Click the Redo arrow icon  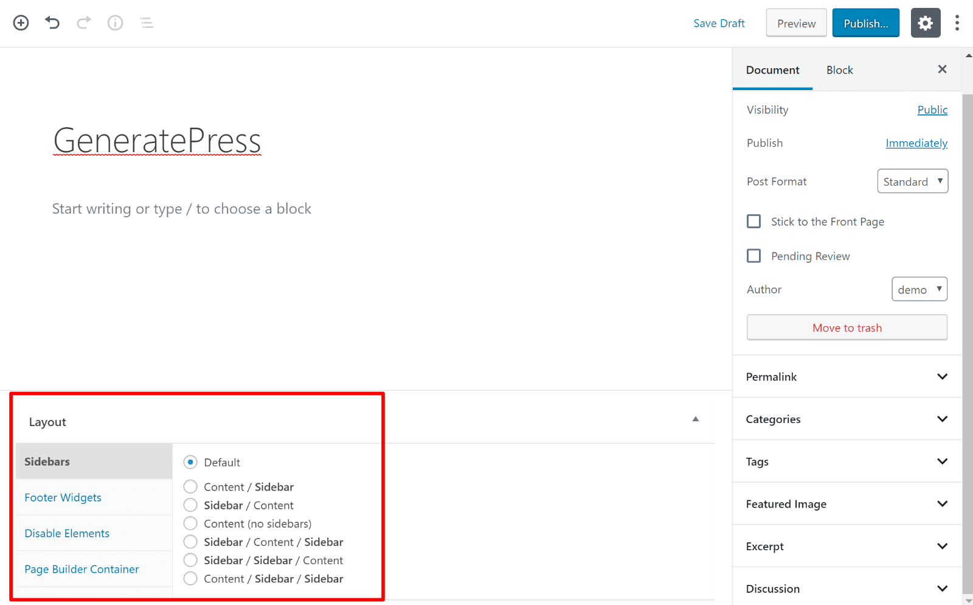pos(84,23)
